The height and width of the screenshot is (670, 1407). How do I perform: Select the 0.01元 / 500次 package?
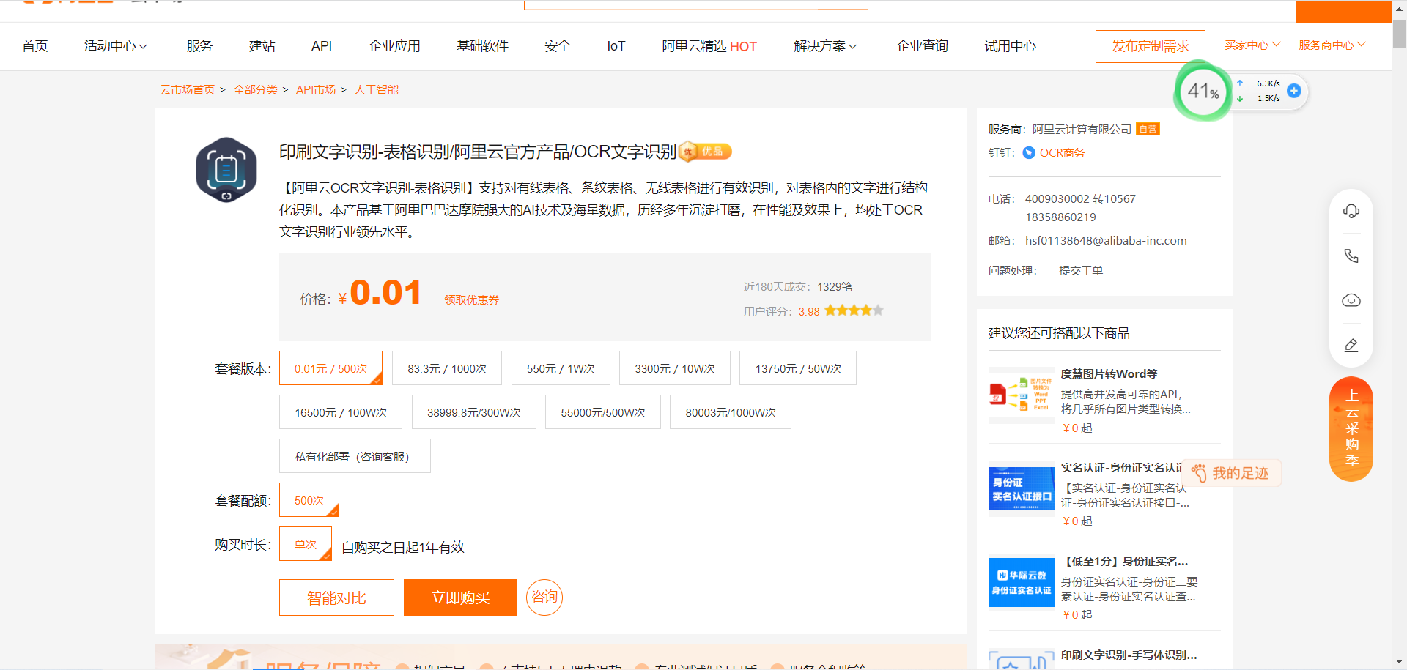pyautogui.click(x=330, y=368)
